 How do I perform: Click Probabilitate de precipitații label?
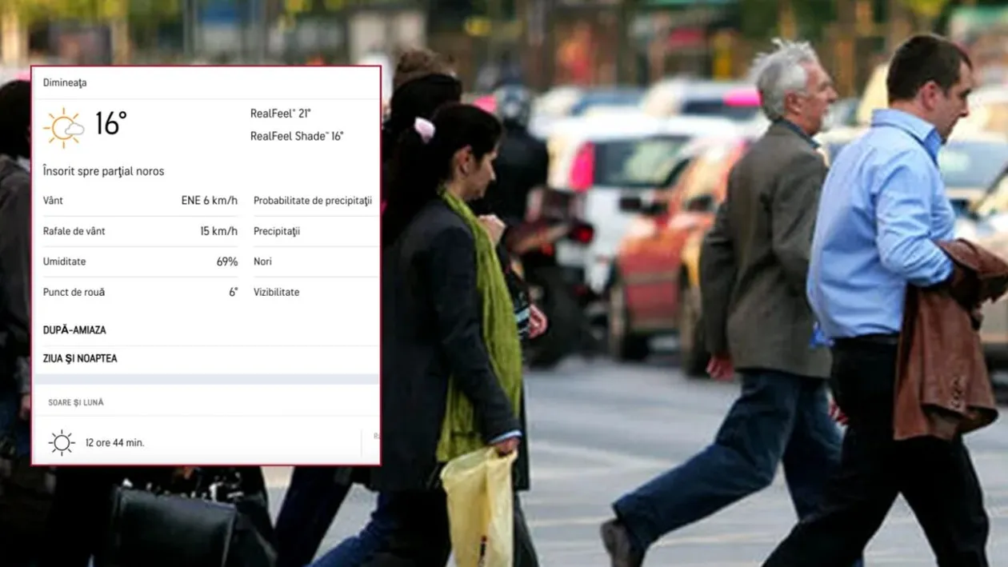[x=313, y=201]
